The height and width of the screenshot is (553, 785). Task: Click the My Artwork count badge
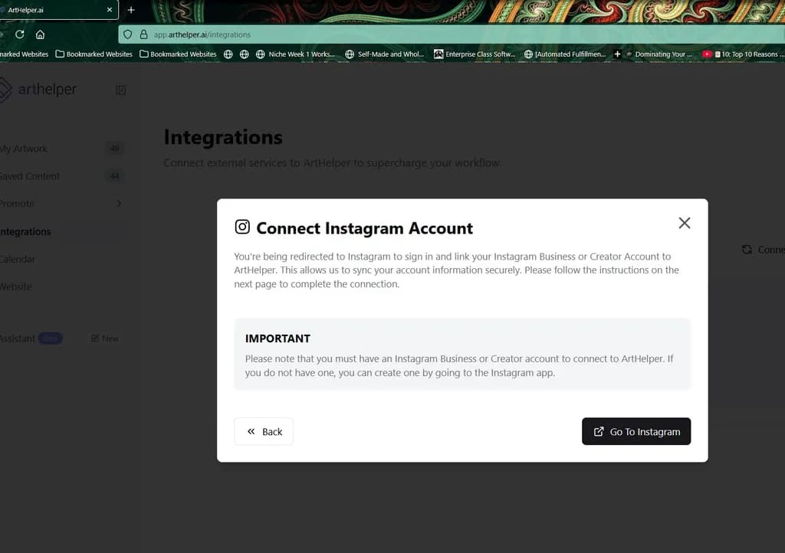pos(115,149)
